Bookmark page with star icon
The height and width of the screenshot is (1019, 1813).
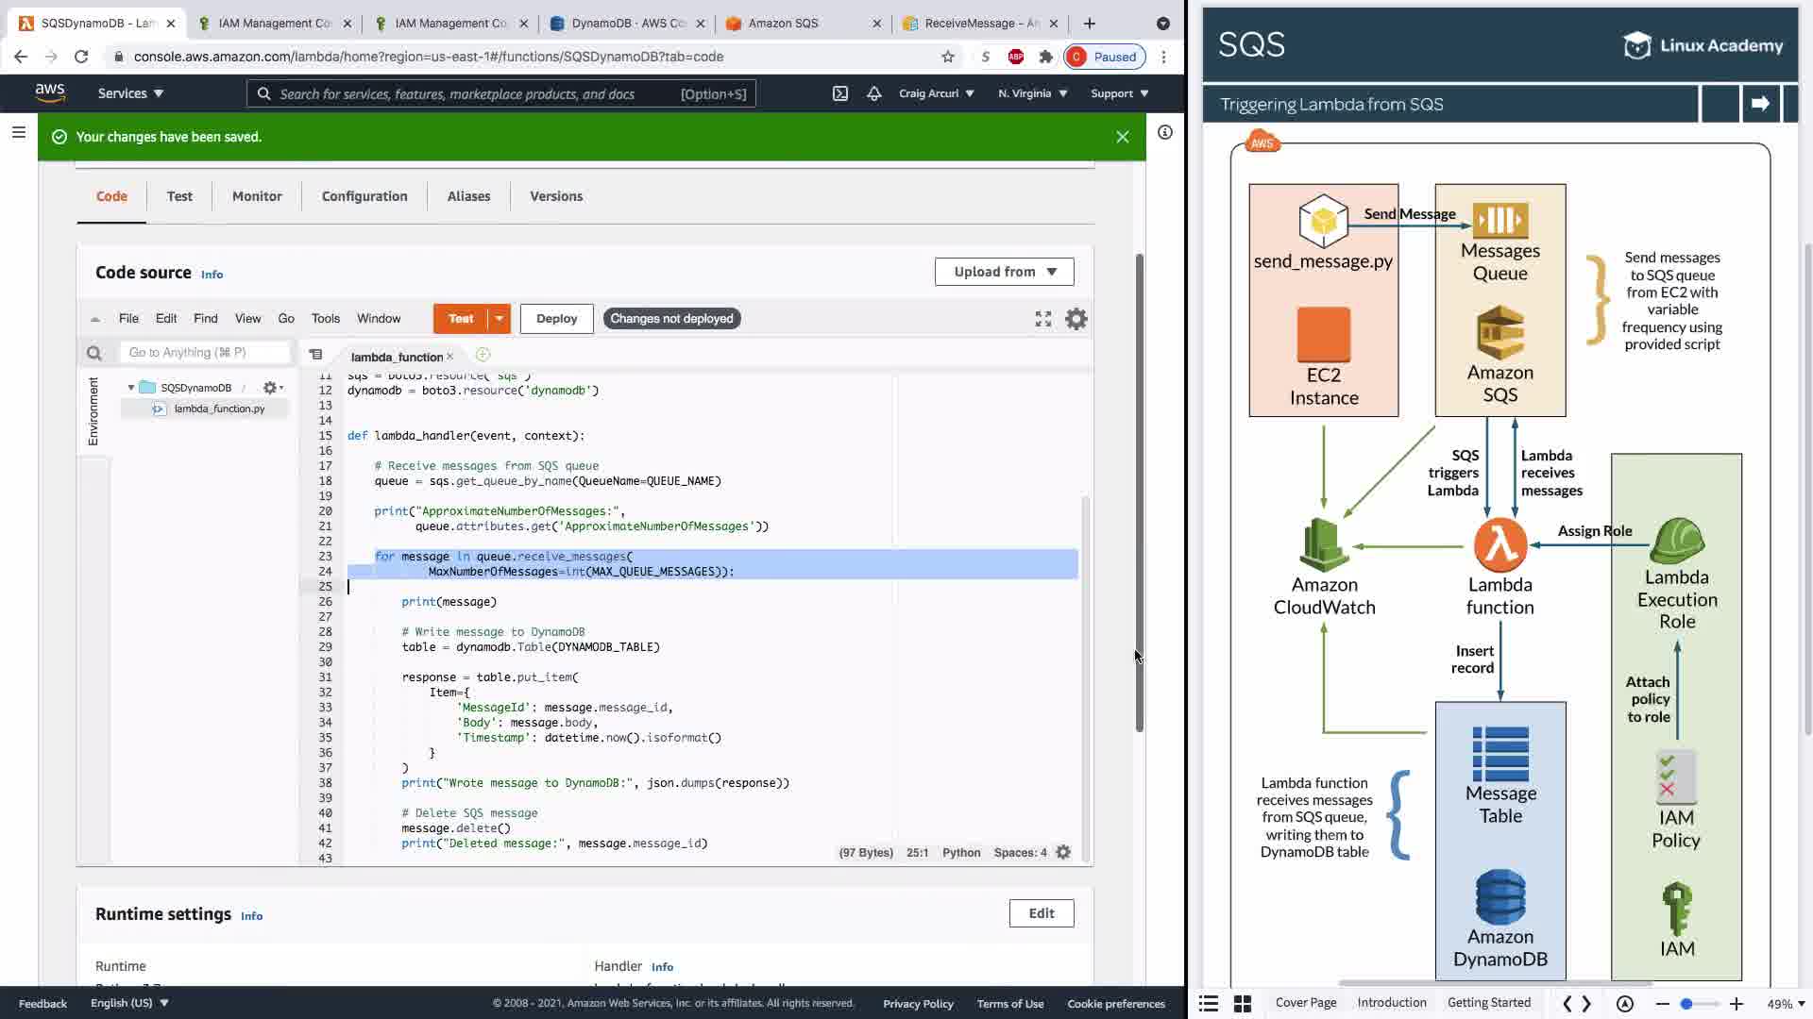point(947,57)
